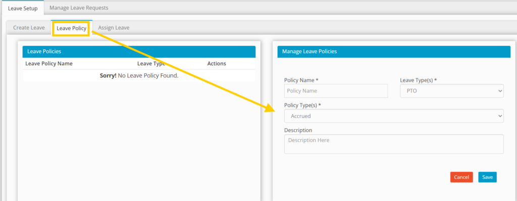
Task: Go to the Assign Leave sub-tab
Action: click(x=114, y=28)
